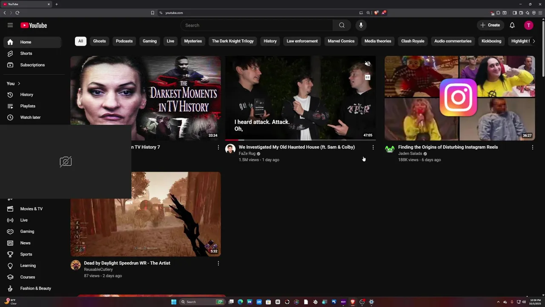Open new browser tab
This screenshot has height=307, width=545.
(56, 4)
